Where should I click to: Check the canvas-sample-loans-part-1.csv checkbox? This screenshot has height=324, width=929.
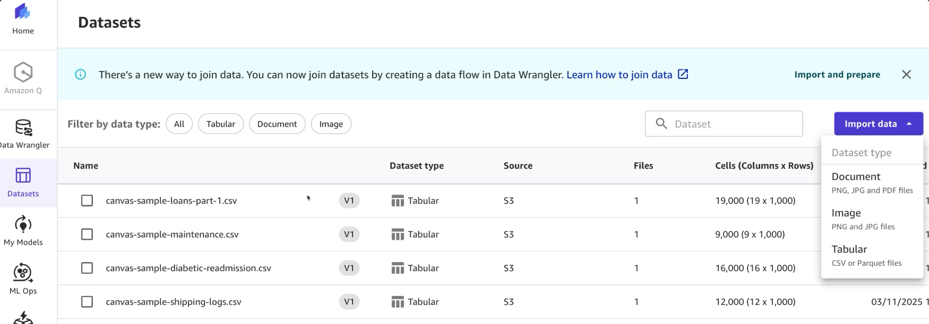[87, 201]
